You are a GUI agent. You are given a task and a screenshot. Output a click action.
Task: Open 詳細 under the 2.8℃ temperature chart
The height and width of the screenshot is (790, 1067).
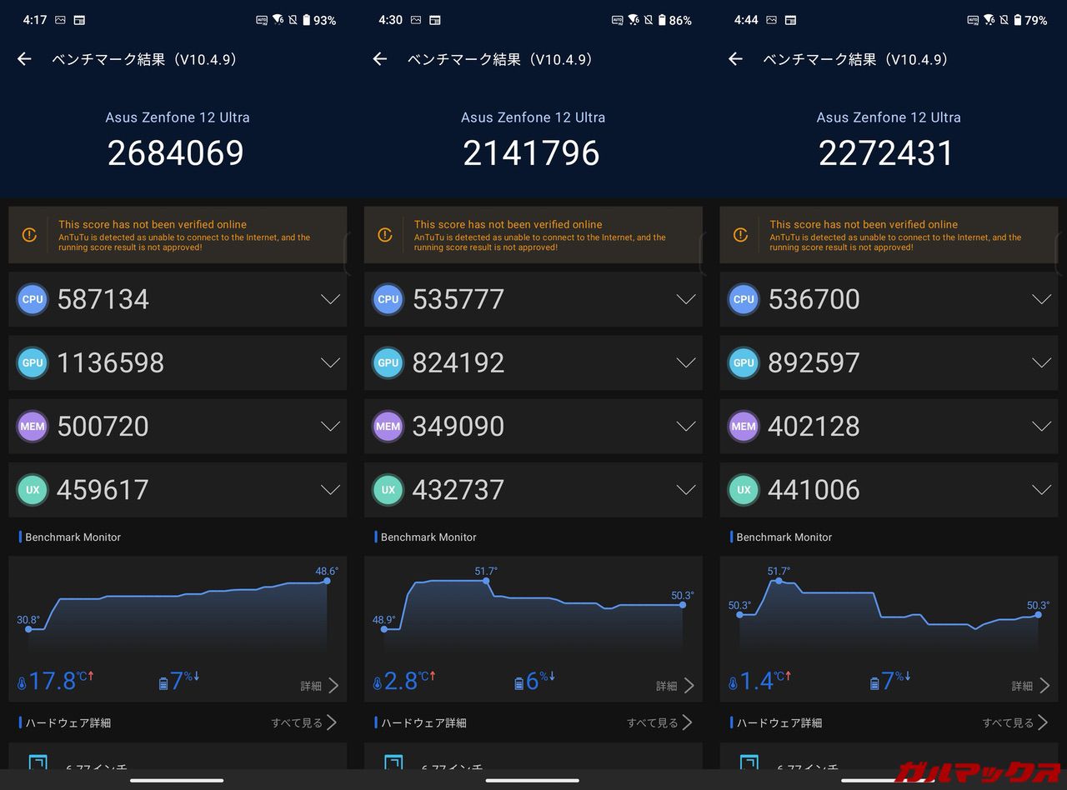[x=674, y=686]
